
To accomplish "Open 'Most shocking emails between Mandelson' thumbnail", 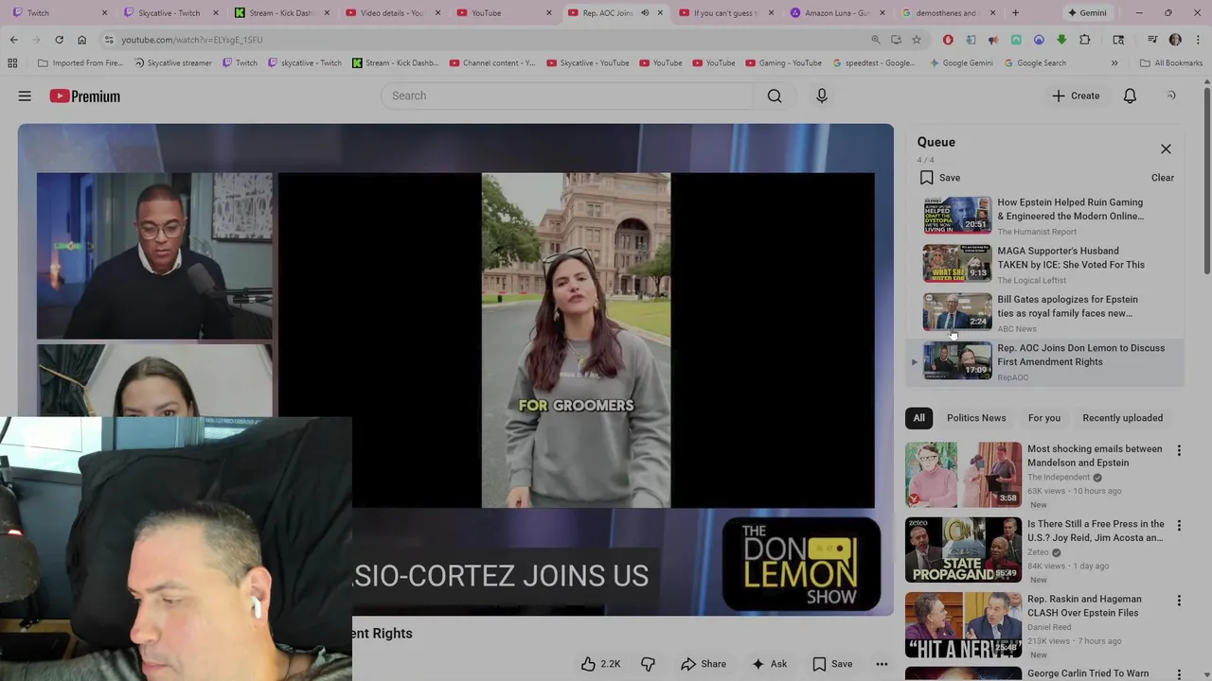I will click(963, 475).
